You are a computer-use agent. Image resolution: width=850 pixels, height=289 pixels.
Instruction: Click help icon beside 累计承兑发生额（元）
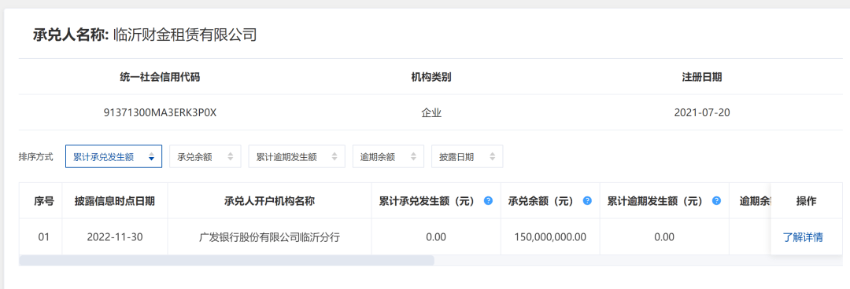pos(489,200)
